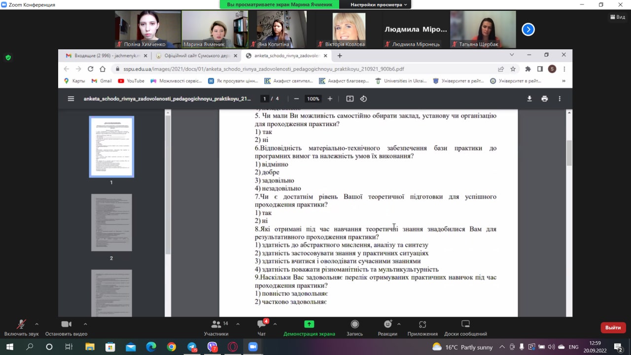Open the Reactions menu
Image resolution: width=631 pixels, height=355 pixels.
click(387, 327)
